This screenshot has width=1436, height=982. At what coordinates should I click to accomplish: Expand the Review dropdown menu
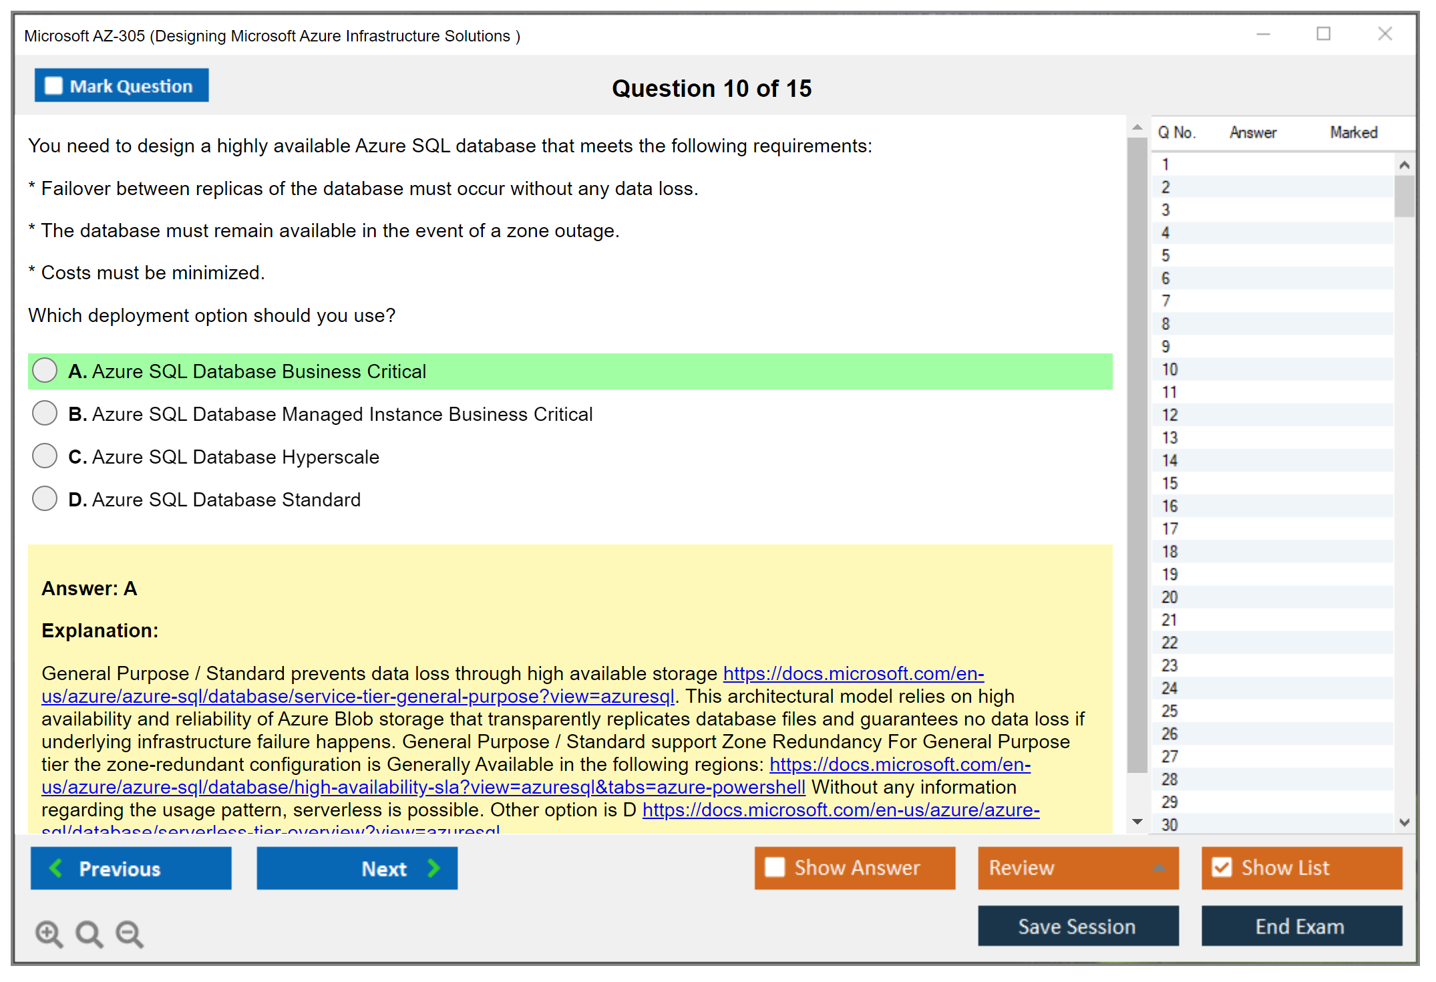1159,867
